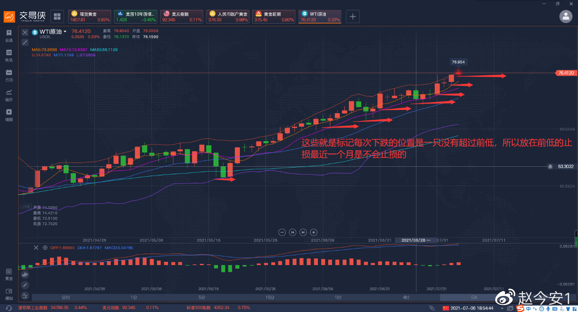578x312 pixels.
Task: Open the MACD indicator settings gear
Action: pyautogui.click(x=45, y=247)
